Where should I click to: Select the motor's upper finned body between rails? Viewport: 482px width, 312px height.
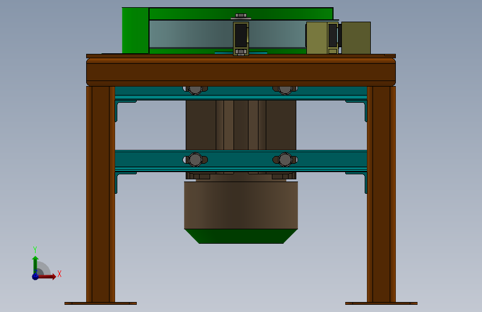(x=241, y=125)
